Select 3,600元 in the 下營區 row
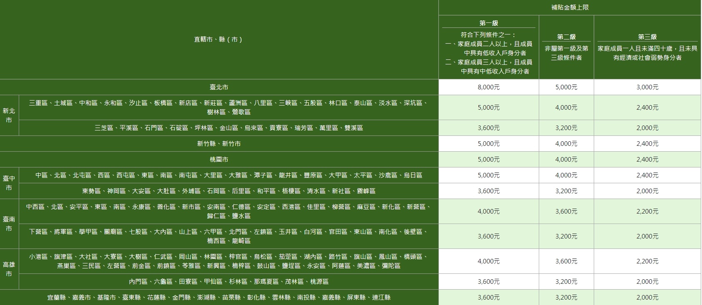 coord(488,236)
